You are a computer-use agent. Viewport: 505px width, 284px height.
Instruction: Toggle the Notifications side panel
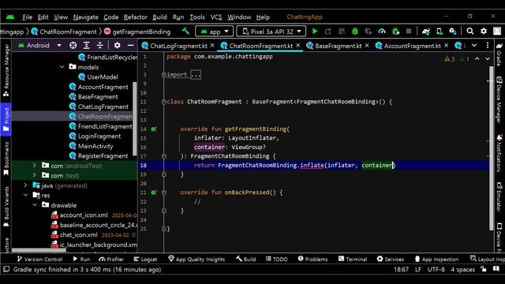(499, 154)
